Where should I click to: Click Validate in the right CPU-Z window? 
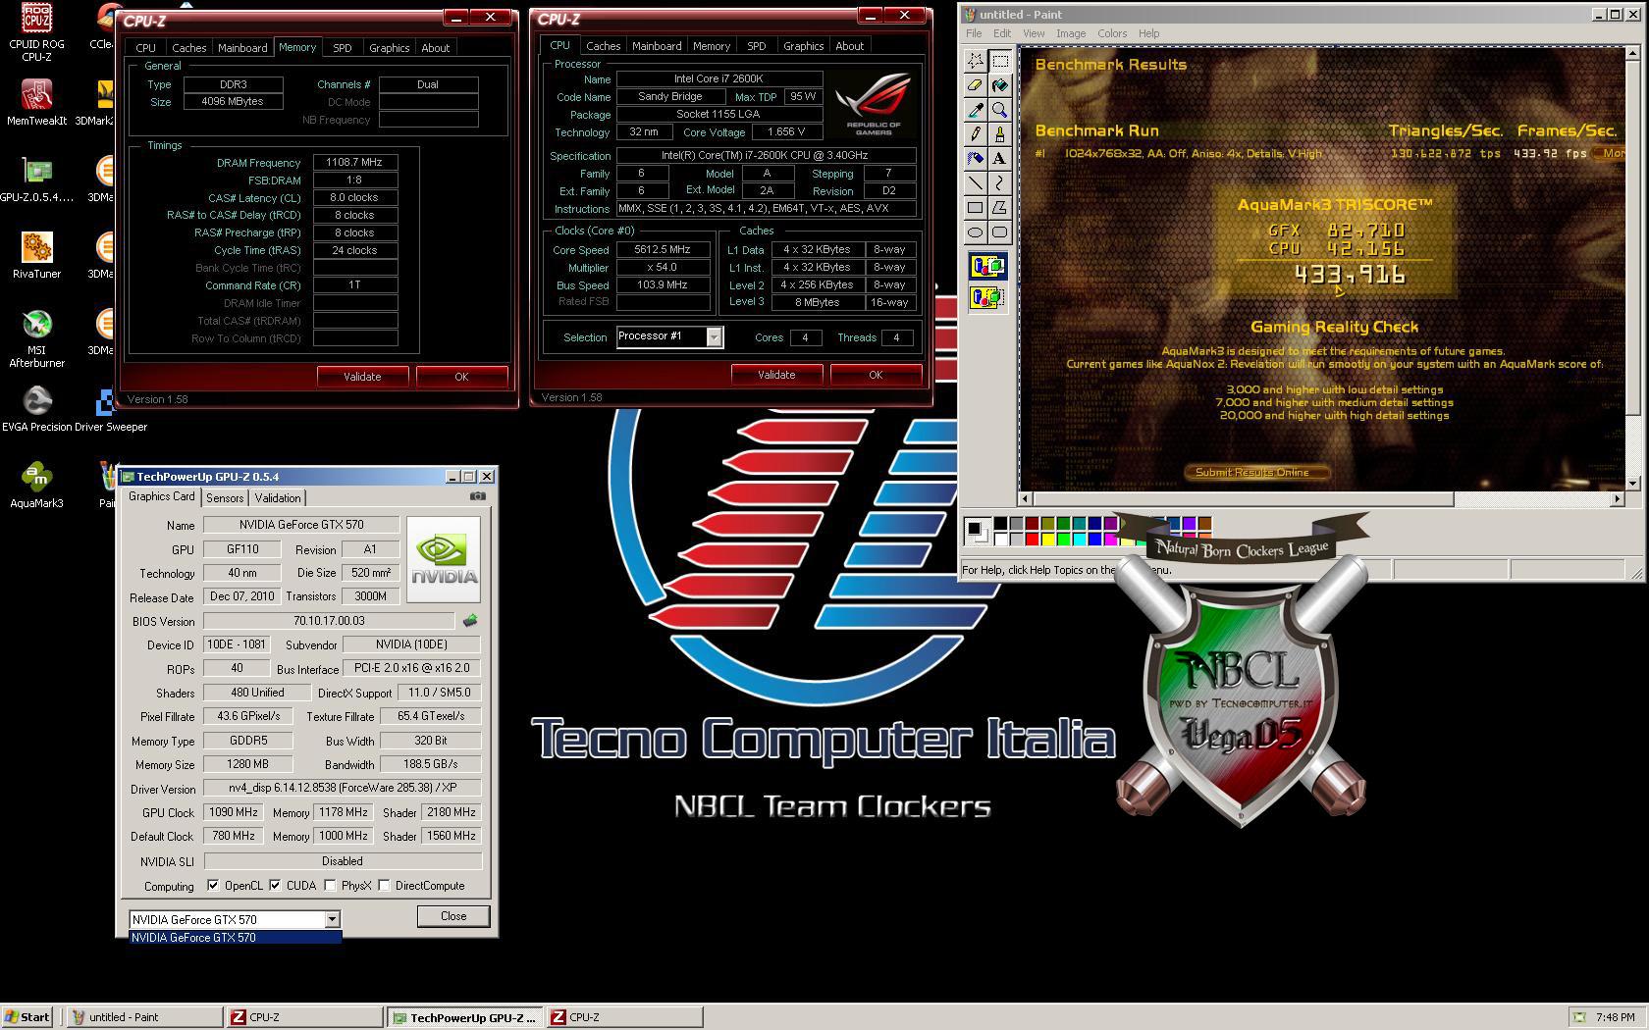(x=776, y=375)
